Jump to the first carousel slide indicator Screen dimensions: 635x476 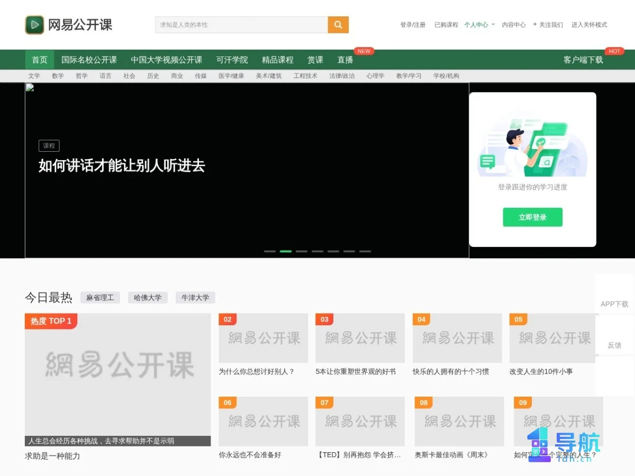[x=270, y=251]
